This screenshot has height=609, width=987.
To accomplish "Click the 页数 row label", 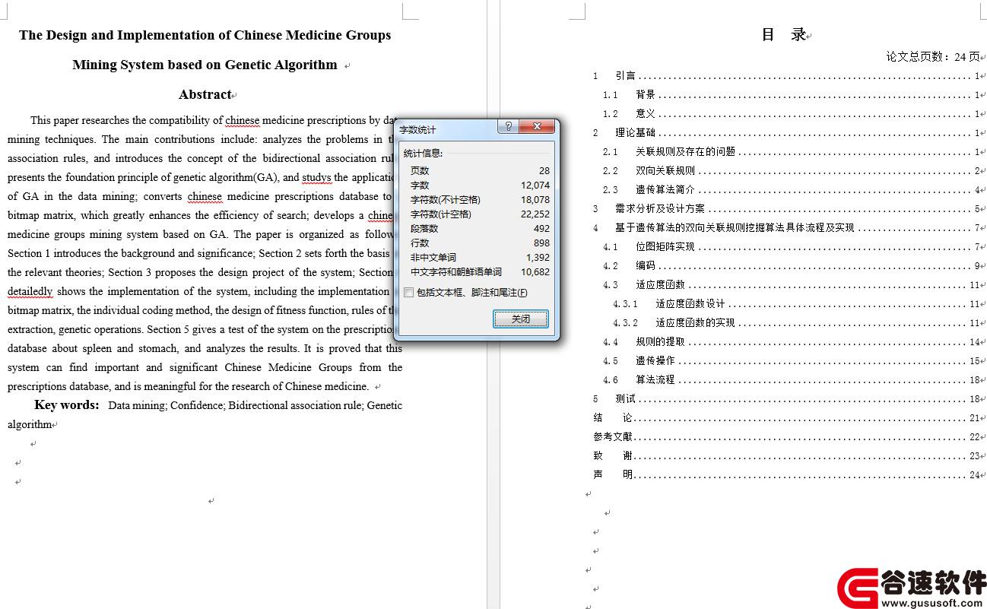I will 420,171.
